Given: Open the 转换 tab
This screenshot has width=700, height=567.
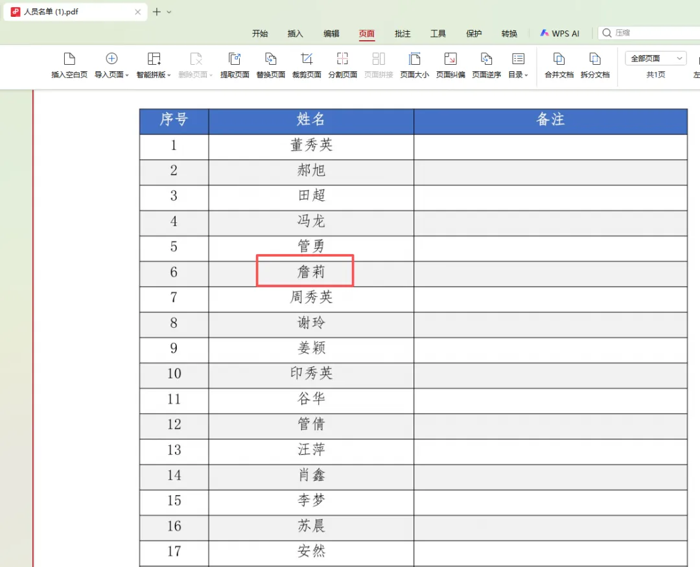Looking at the screenshot, I should point(509,34).
